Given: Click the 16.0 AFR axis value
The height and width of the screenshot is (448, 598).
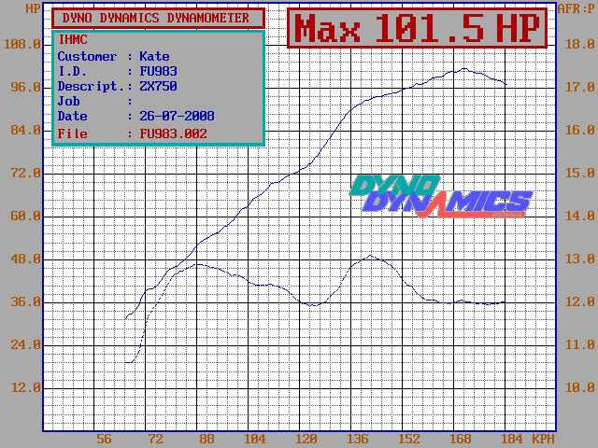Looking at the screenshot, I should [x=579, y=131].
